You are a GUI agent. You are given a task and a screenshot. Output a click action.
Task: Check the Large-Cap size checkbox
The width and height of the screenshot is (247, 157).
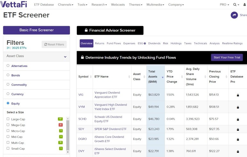point(8,119)
